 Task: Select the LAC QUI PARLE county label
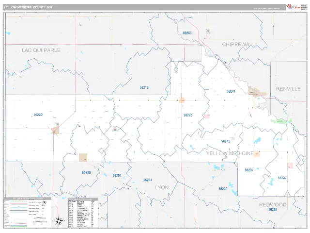coord(41,50)
